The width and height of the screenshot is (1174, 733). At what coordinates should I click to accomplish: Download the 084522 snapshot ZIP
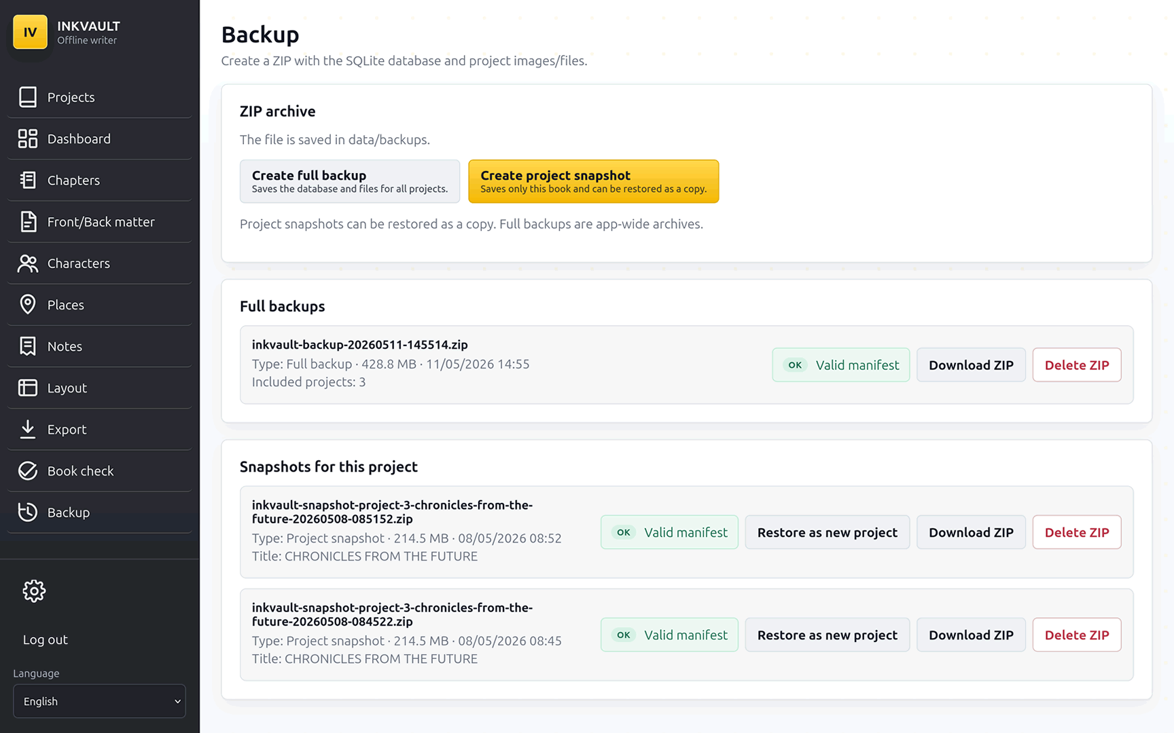(x=971, y=635)
